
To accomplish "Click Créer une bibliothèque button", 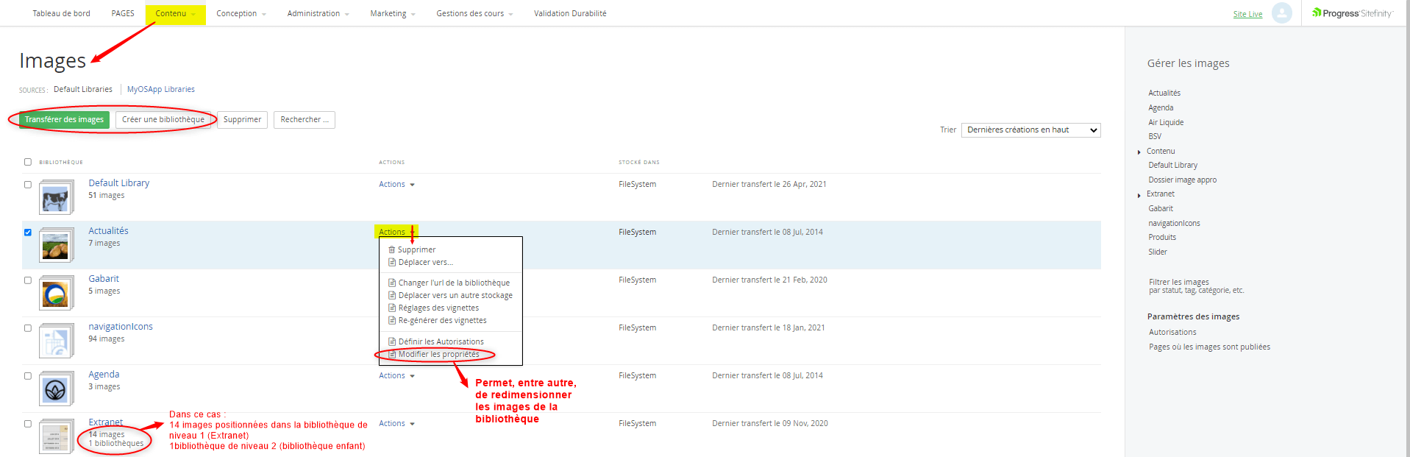I will [163, 120].
